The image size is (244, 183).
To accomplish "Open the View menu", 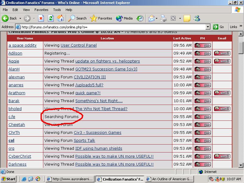I will click(x=26, y=10).
